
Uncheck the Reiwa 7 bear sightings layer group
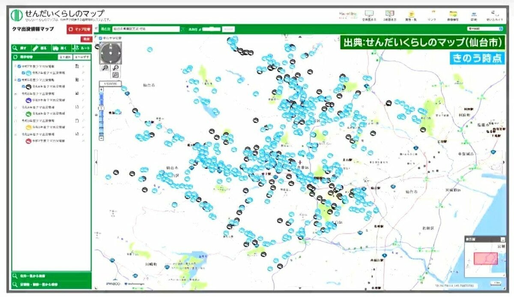pos(19,66)
